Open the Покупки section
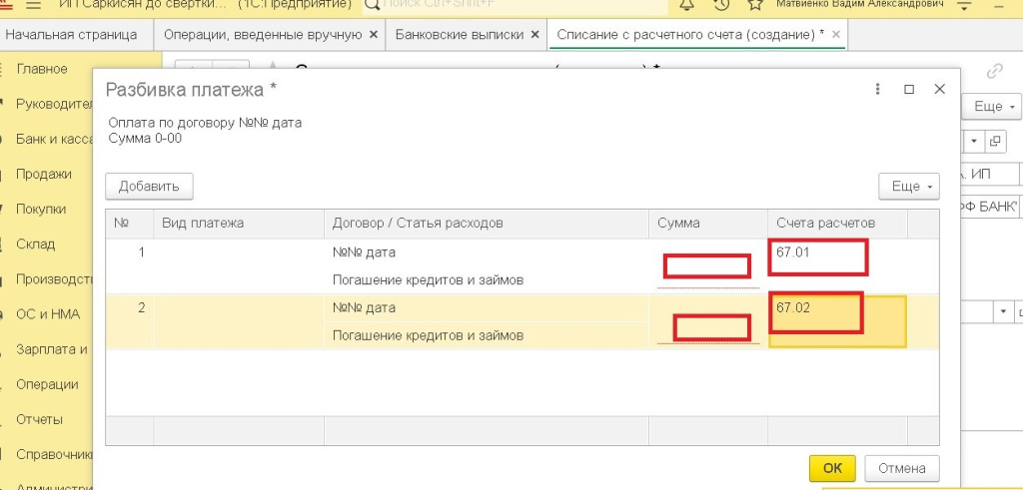The height and width of the screenshot is (490, 1023). (x=41, y=210)
